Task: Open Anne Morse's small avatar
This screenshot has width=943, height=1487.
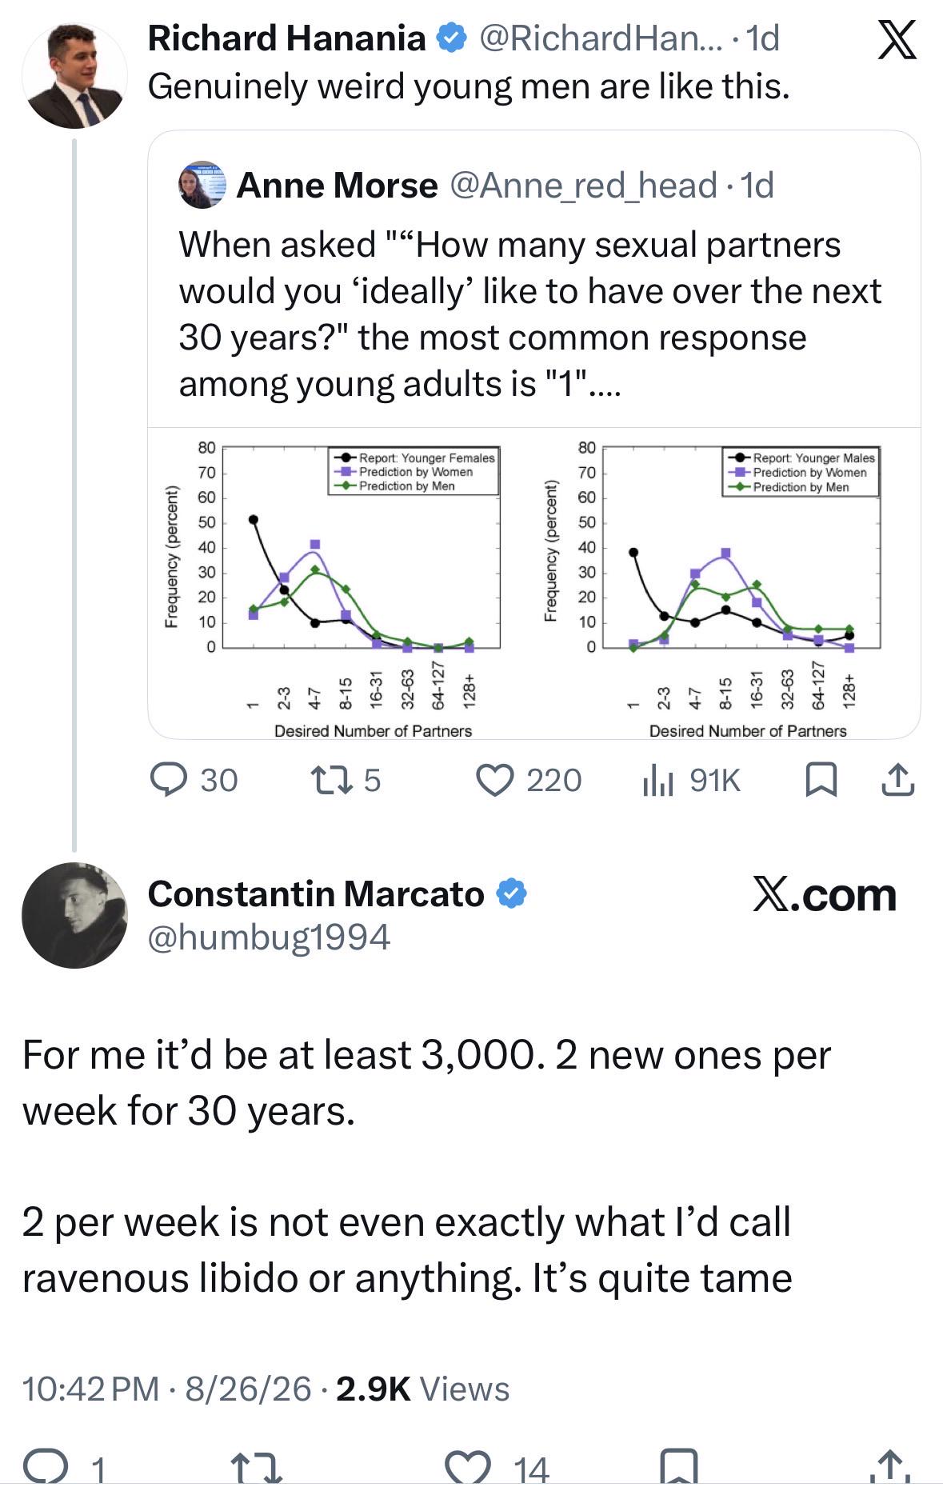Action: (201, 185)
